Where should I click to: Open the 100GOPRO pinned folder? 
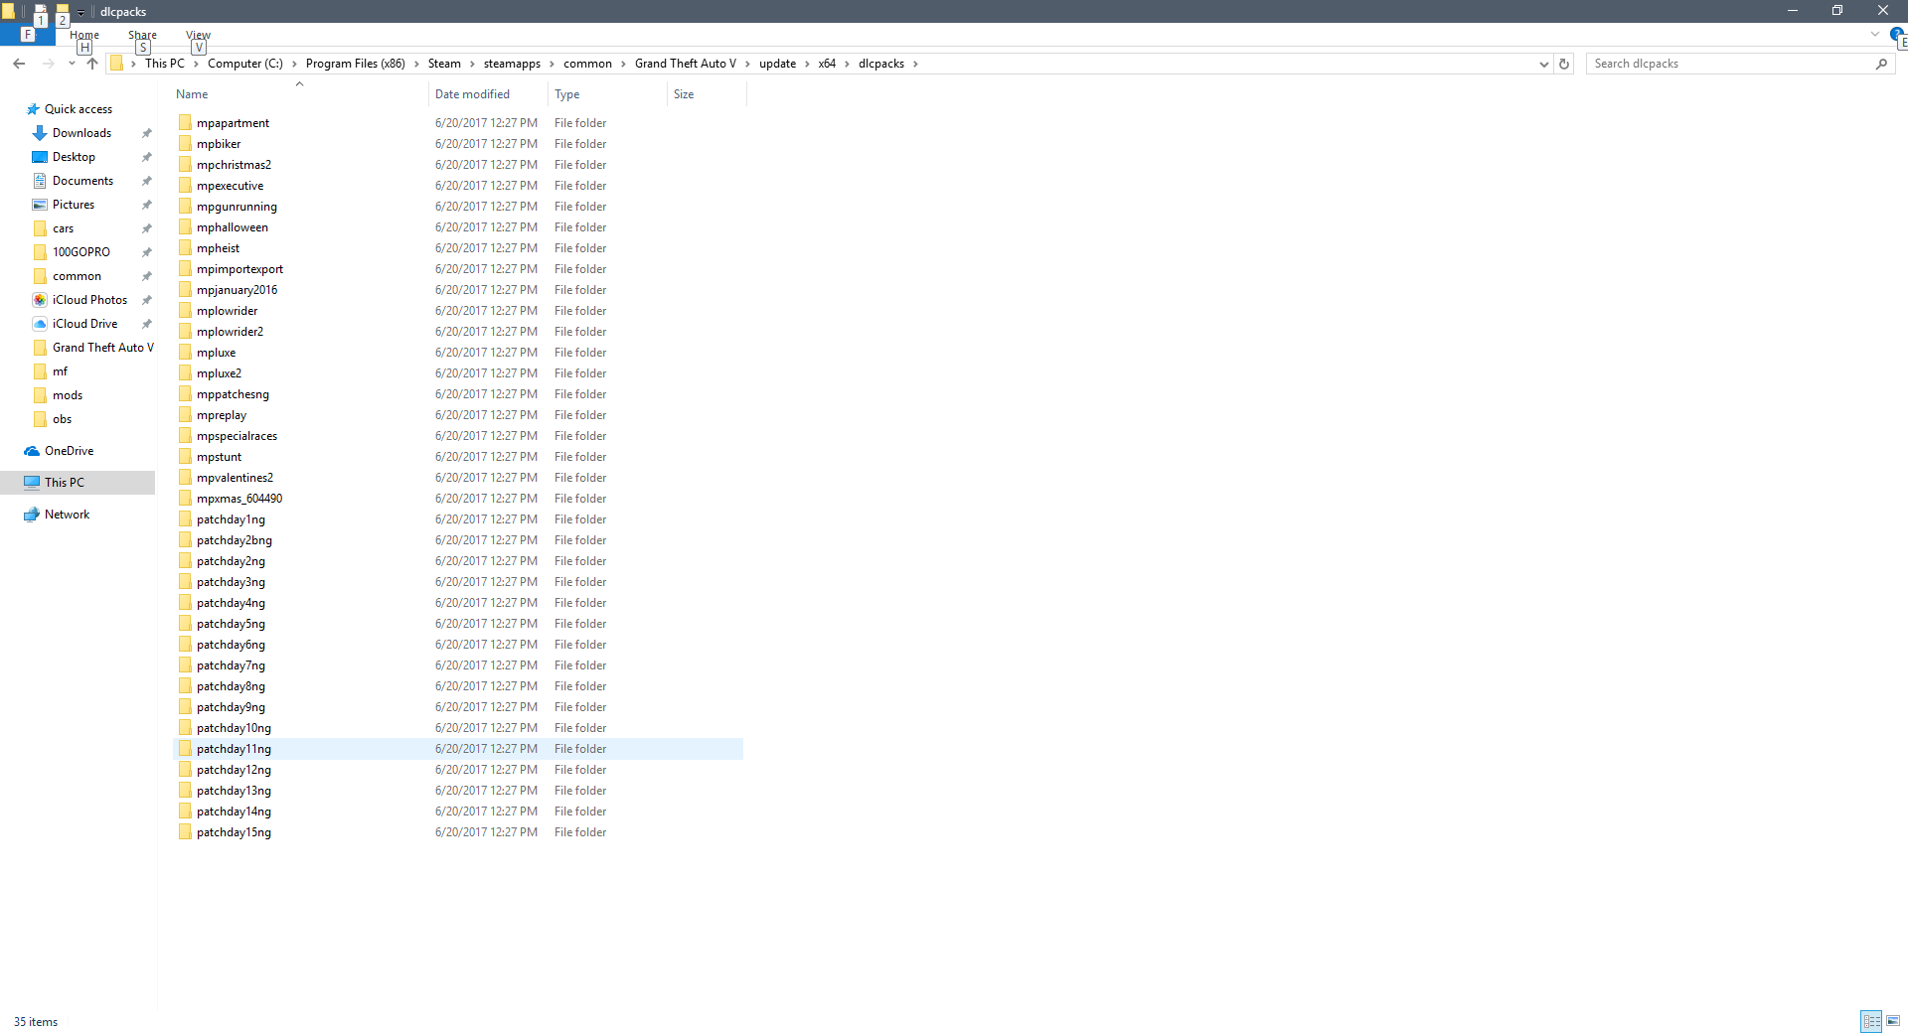80,252
